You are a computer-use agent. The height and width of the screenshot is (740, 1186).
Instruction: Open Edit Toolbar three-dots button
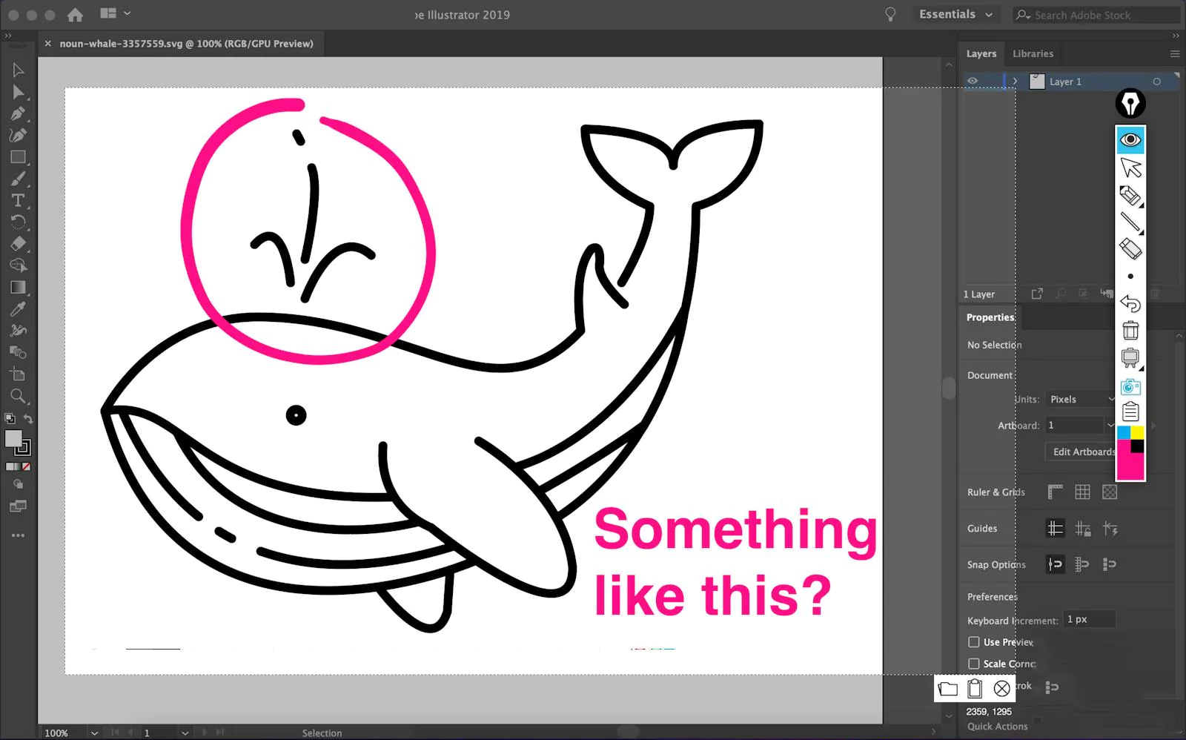pyautogui.click(x=19, y=535)
